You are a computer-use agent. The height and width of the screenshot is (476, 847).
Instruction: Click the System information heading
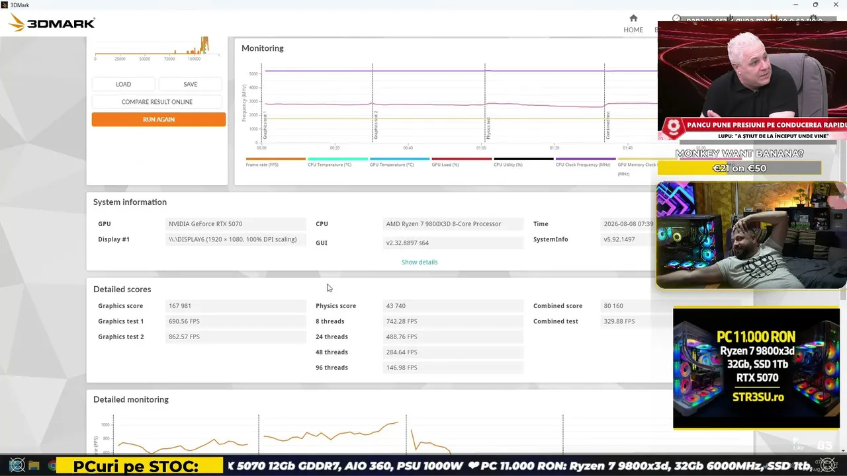[130, 202]
